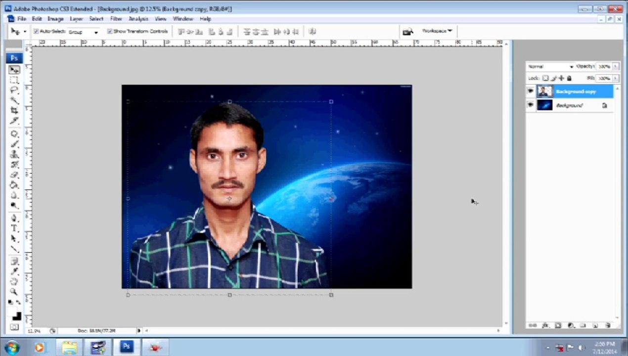Open the Workspace dropdown
The height and width of the screenshot is (356, 628).
click(437, 31)
